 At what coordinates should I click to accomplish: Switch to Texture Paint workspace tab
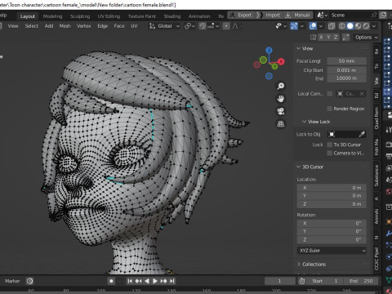point(142,16)
